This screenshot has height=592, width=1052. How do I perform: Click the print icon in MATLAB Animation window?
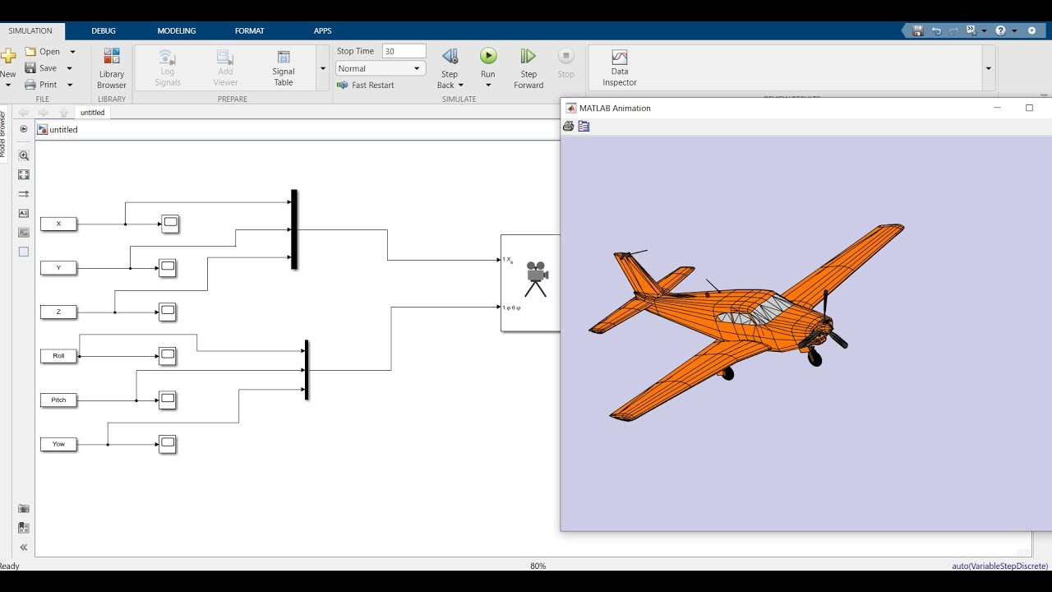568,126
